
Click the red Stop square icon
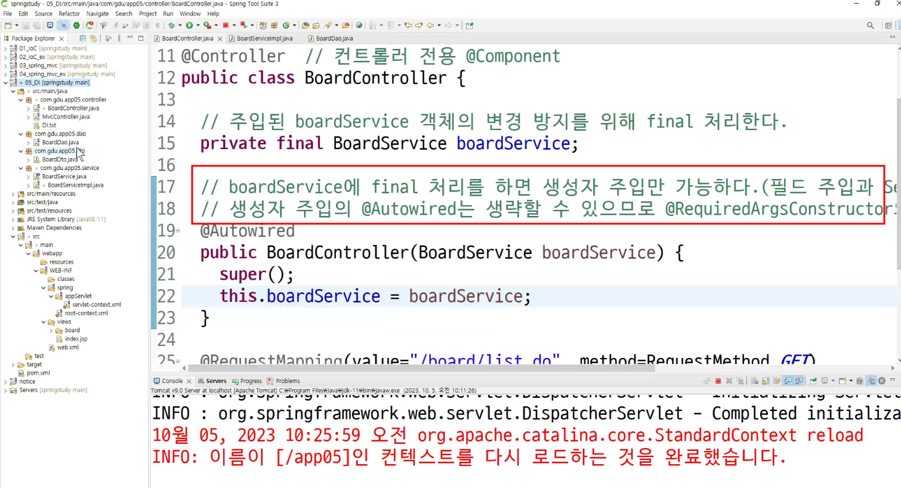pos(226,25)
